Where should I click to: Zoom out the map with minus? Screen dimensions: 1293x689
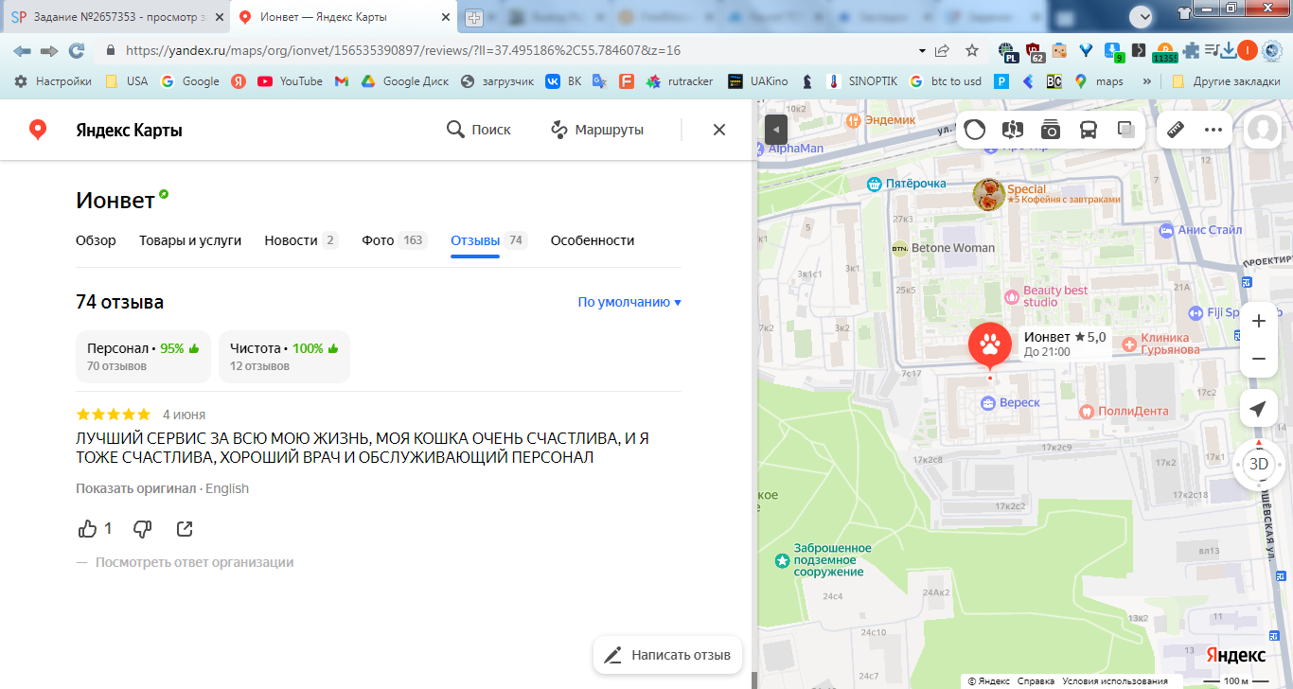point(1258,359)
